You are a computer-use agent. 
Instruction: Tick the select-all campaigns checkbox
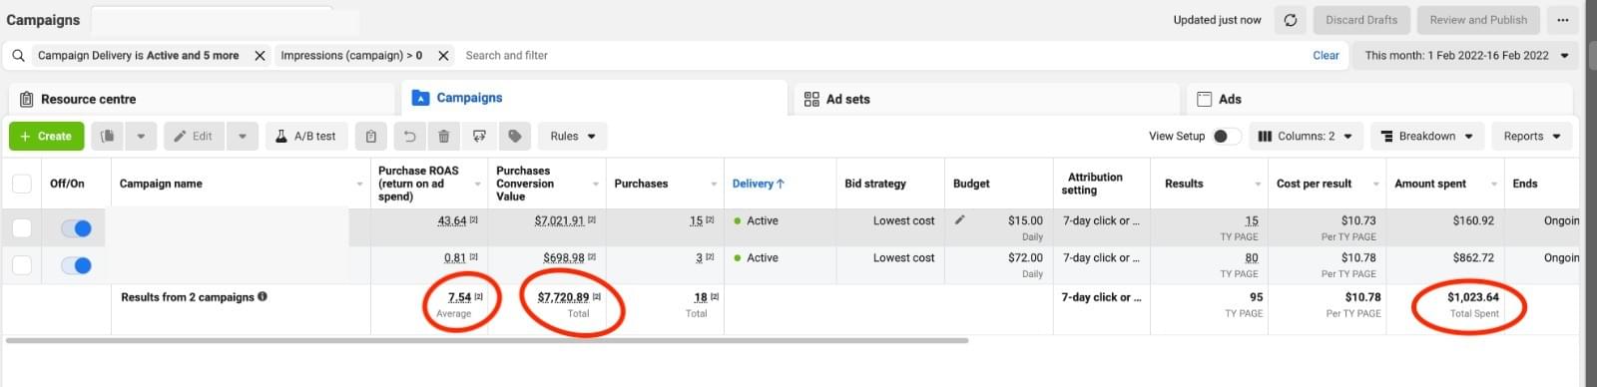(x=21, y=184)
